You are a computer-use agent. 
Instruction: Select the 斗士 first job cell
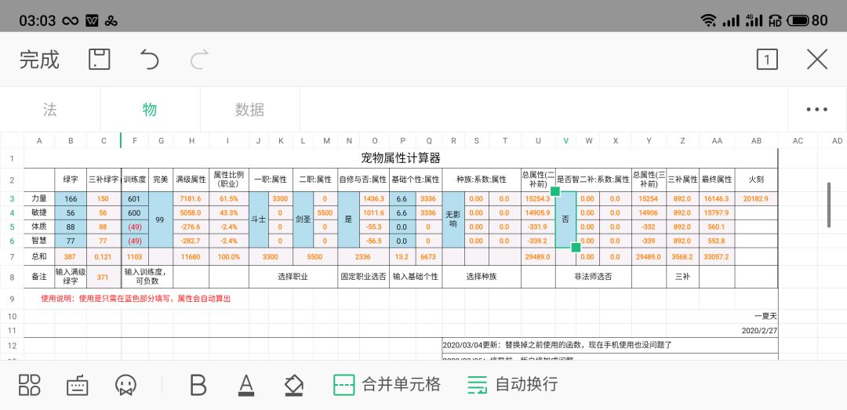(259, 220)
